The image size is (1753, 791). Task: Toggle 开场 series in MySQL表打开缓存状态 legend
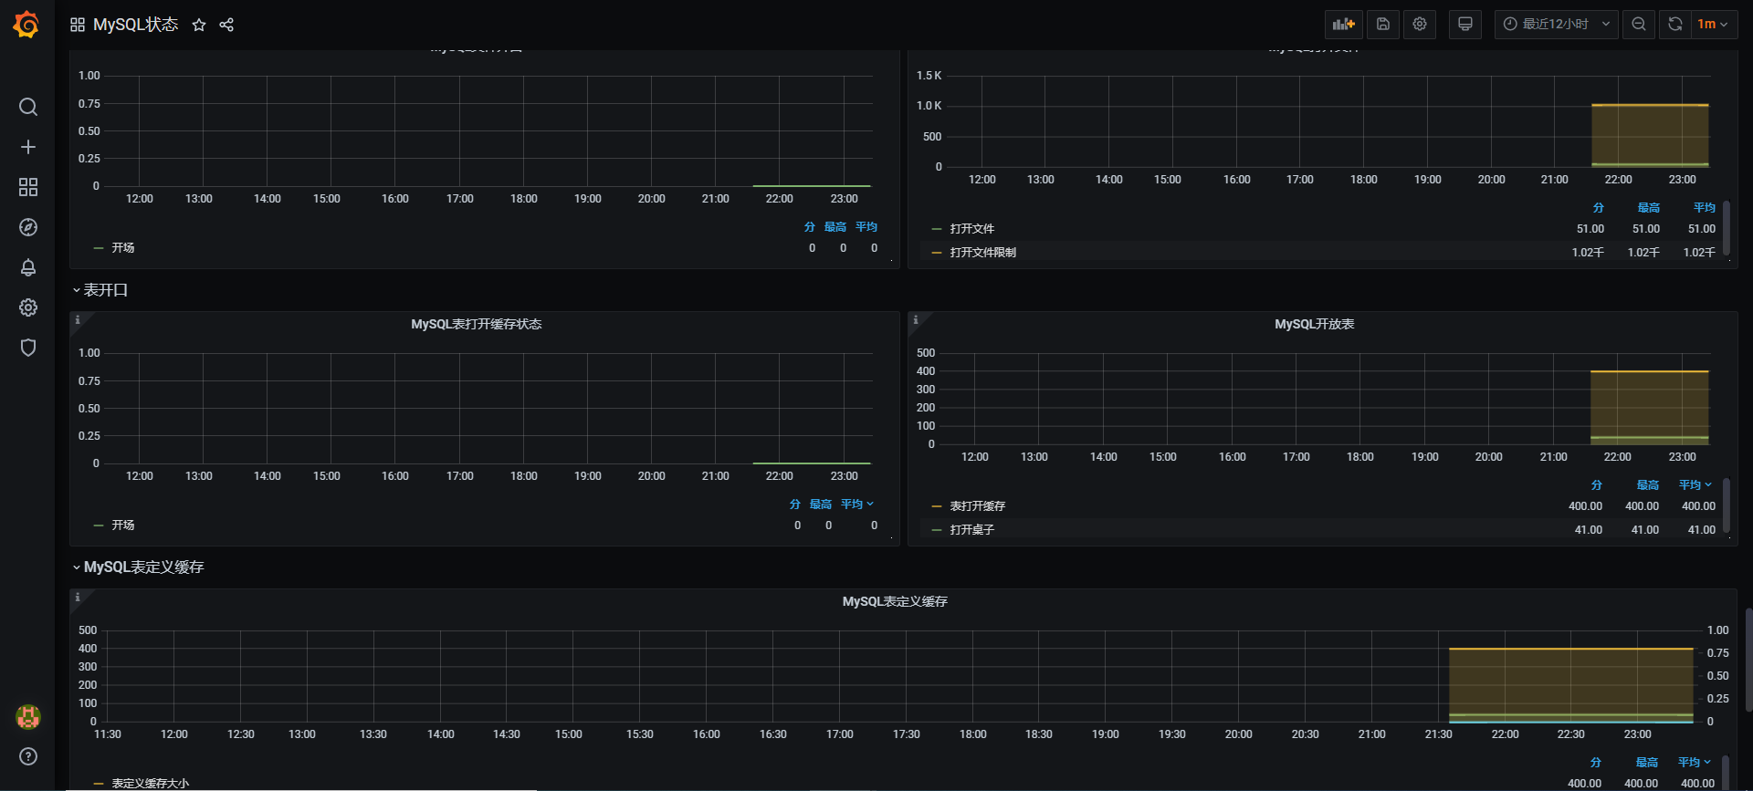tap(122, 526)
